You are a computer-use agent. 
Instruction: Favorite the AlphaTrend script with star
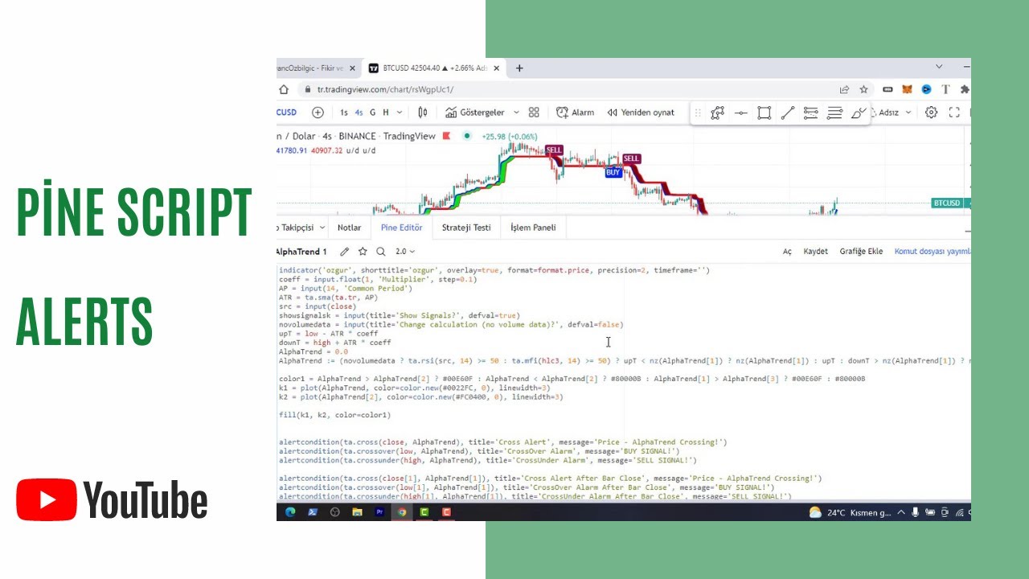pos(363,252)
